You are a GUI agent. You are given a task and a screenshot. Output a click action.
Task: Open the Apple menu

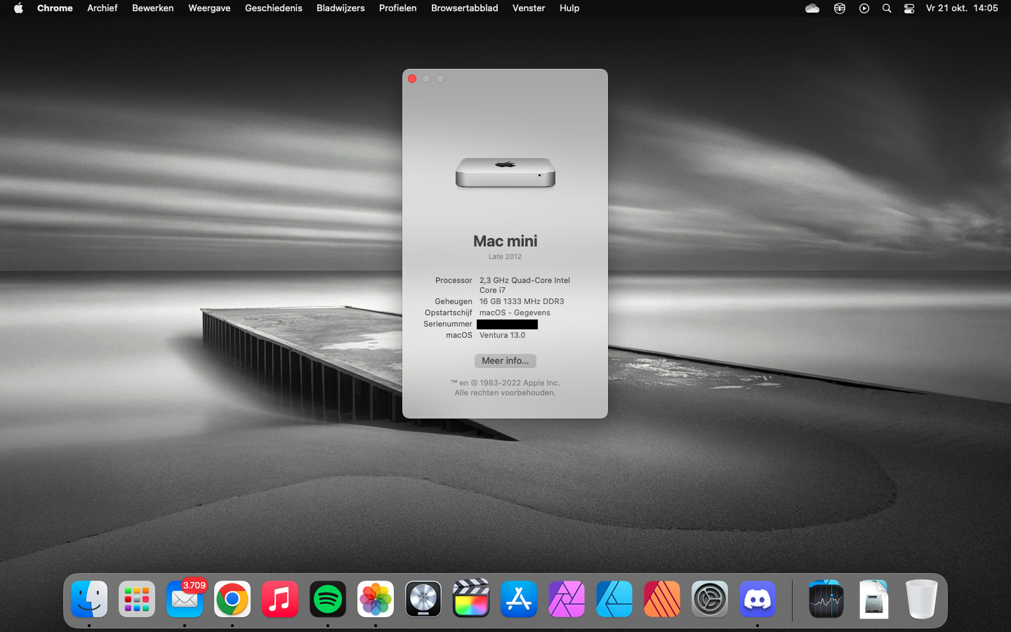(18, 8)
